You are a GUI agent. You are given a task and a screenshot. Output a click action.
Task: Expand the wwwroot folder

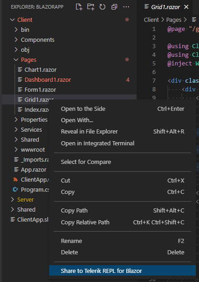point(16,149)
